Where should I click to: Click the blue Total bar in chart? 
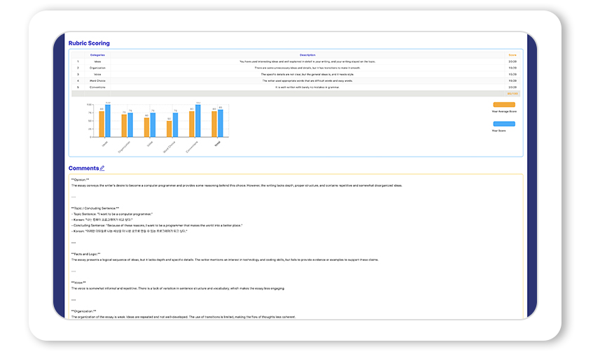[221, 123]
